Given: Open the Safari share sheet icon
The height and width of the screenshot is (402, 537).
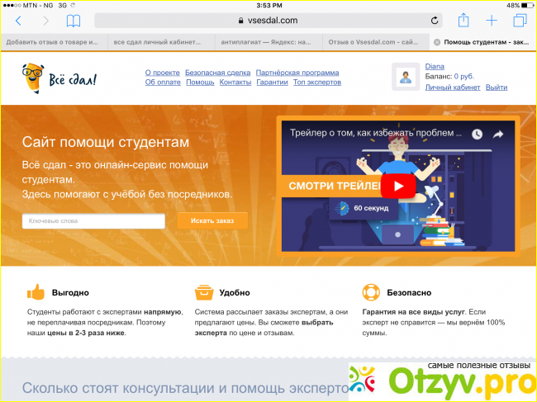Looking at the screenshot, I should click(463, 20).
